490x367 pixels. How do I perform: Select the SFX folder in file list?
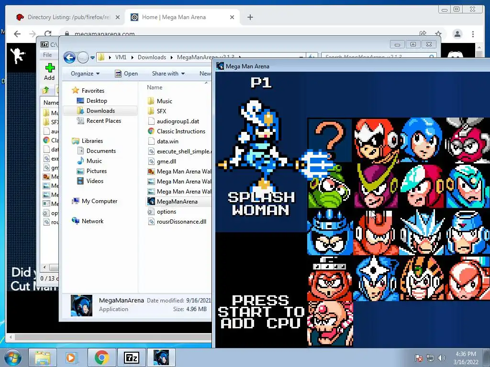[x=161, y=111]
